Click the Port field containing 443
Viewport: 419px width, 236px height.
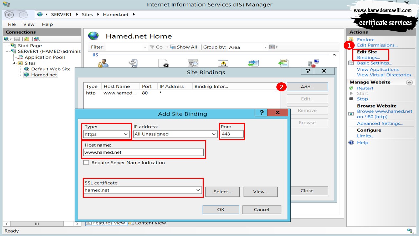click(232, 134)
